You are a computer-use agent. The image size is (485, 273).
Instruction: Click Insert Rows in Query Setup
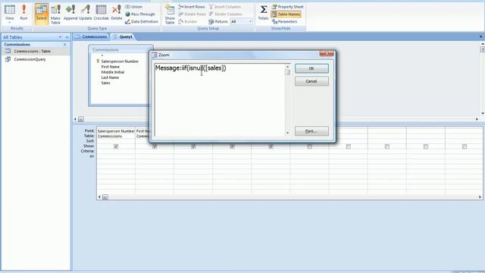click(x=192, y=7)
